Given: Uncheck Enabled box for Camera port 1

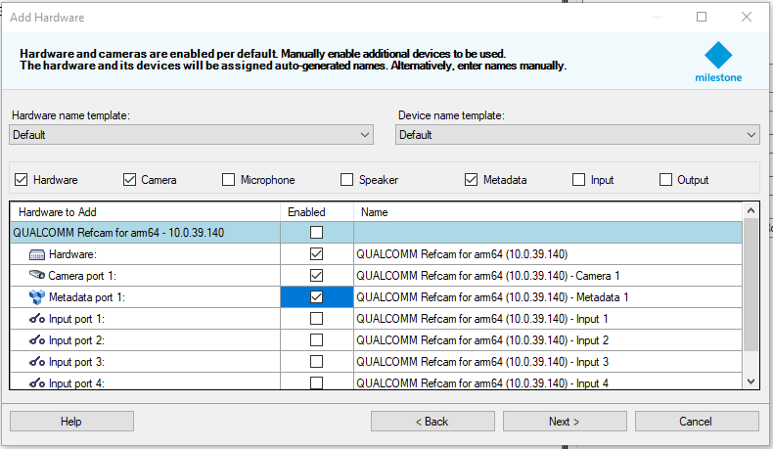Looking at the screenshot, I should click(x=316, y=275).
